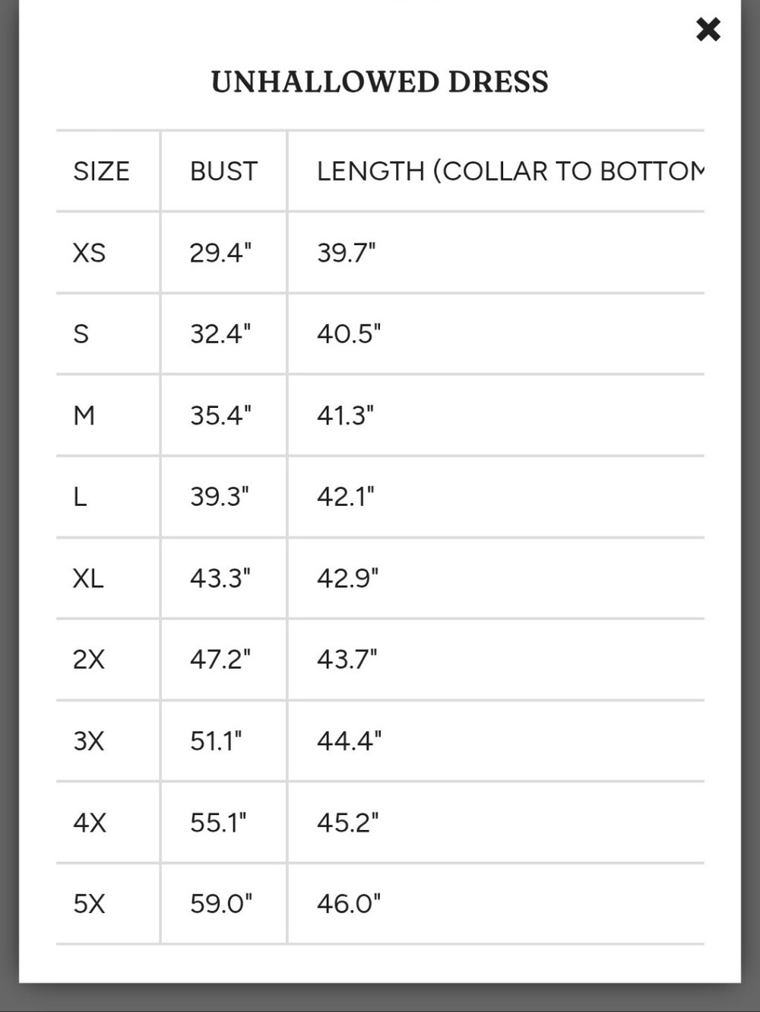This screenshot has height=1012, width=760.
Task: Click the Length (Collar to Bottom) header
Action: click(510, 171)
